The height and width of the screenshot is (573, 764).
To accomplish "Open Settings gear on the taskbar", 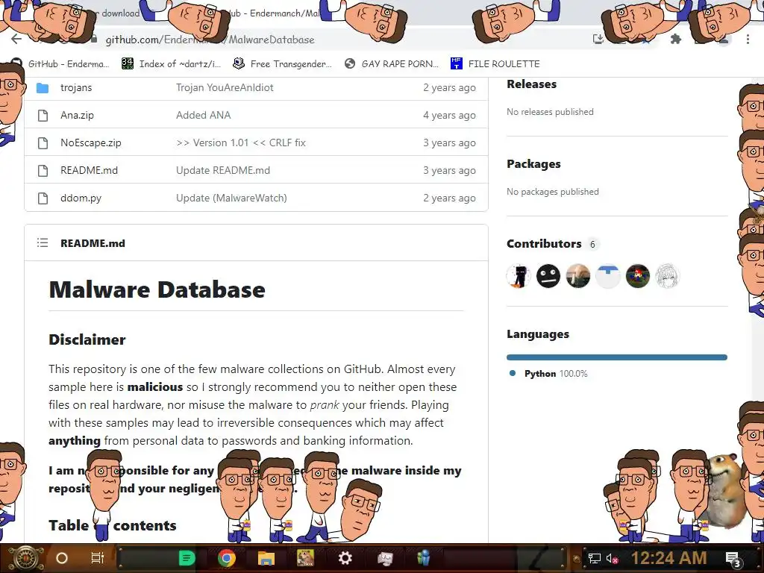I will (345, 558).
